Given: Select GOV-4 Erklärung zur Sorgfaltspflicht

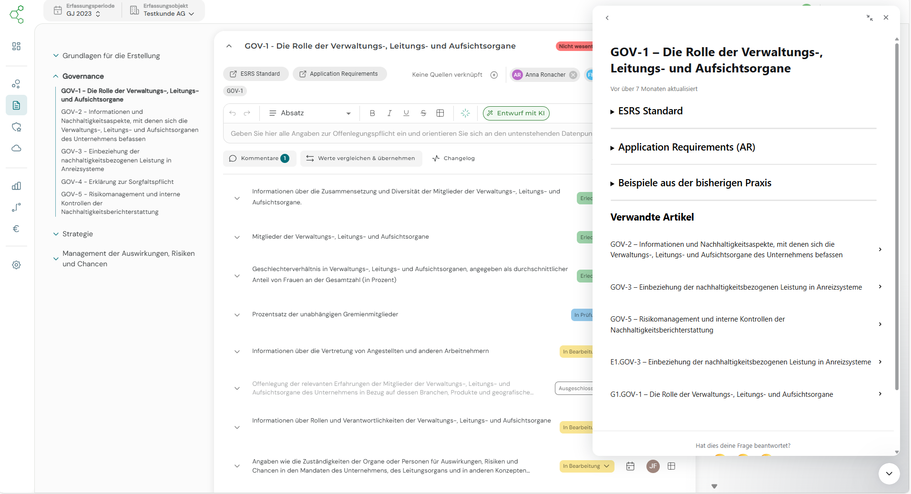Looking at the screenshot, I should (117, 182).
